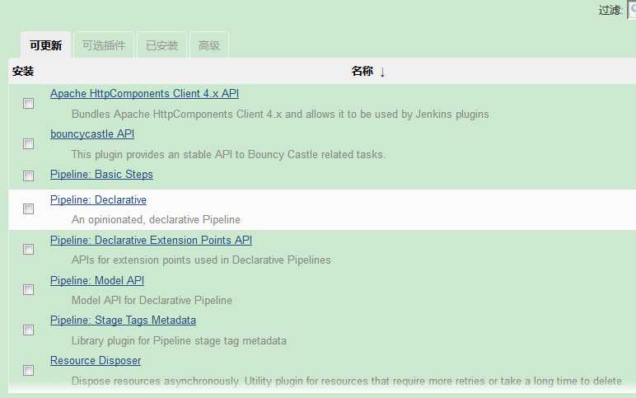
Task: Open Apache HttpComponents Client 4.x API link
Action: (144, 94)
